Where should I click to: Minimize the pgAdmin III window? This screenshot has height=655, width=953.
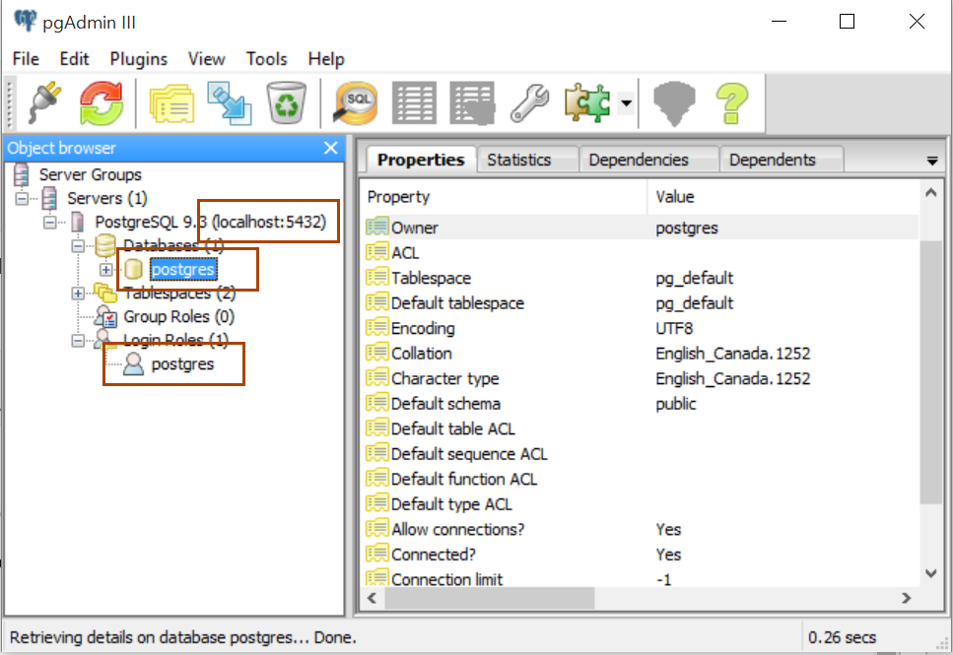coord(779,22)
